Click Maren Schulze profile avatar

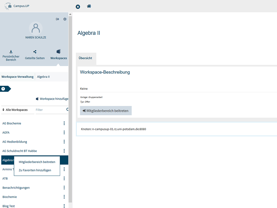pyautogui.click(x=35, y=28)
